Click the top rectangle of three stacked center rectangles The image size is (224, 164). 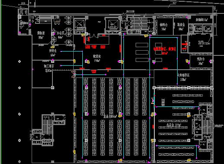click(x=142, y=45)
